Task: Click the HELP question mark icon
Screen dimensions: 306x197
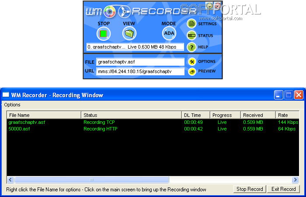Action: click(191, 47)
